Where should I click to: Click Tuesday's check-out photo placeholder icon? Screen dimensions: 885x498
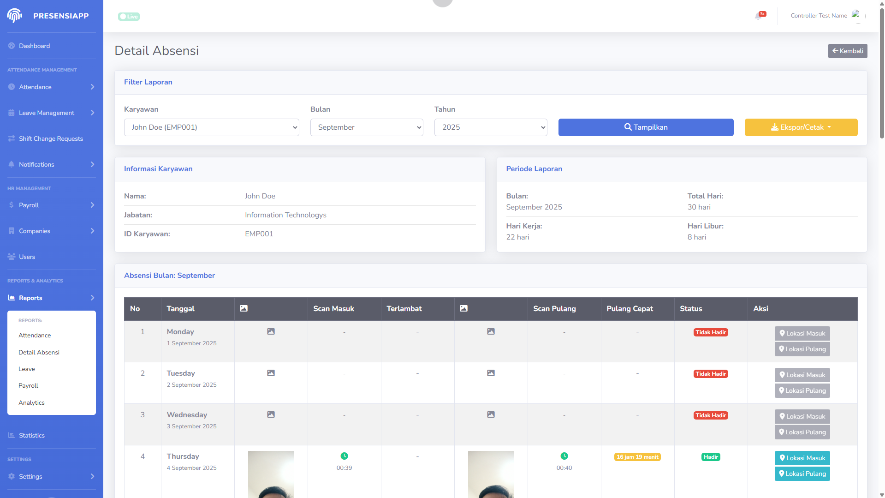[491, 373]
